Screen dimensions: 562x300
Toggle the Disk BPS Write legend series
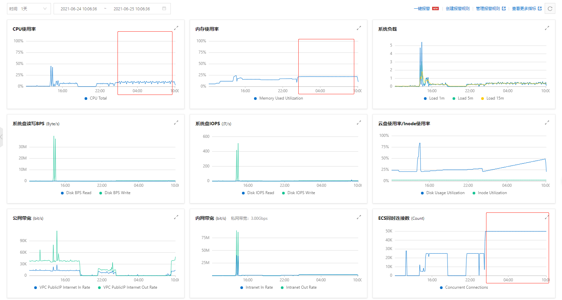pyautogui.click(x=115, y=193)
